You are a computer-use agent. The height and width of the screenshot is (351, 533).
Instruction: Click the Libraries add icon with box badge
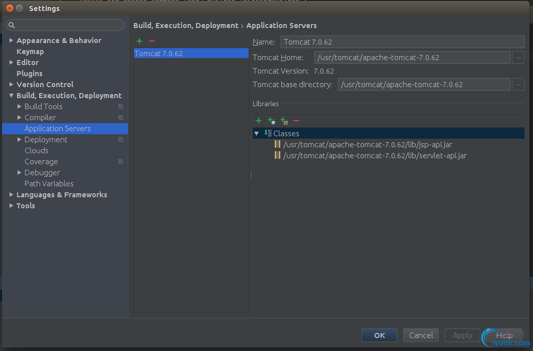click(284, 121)
